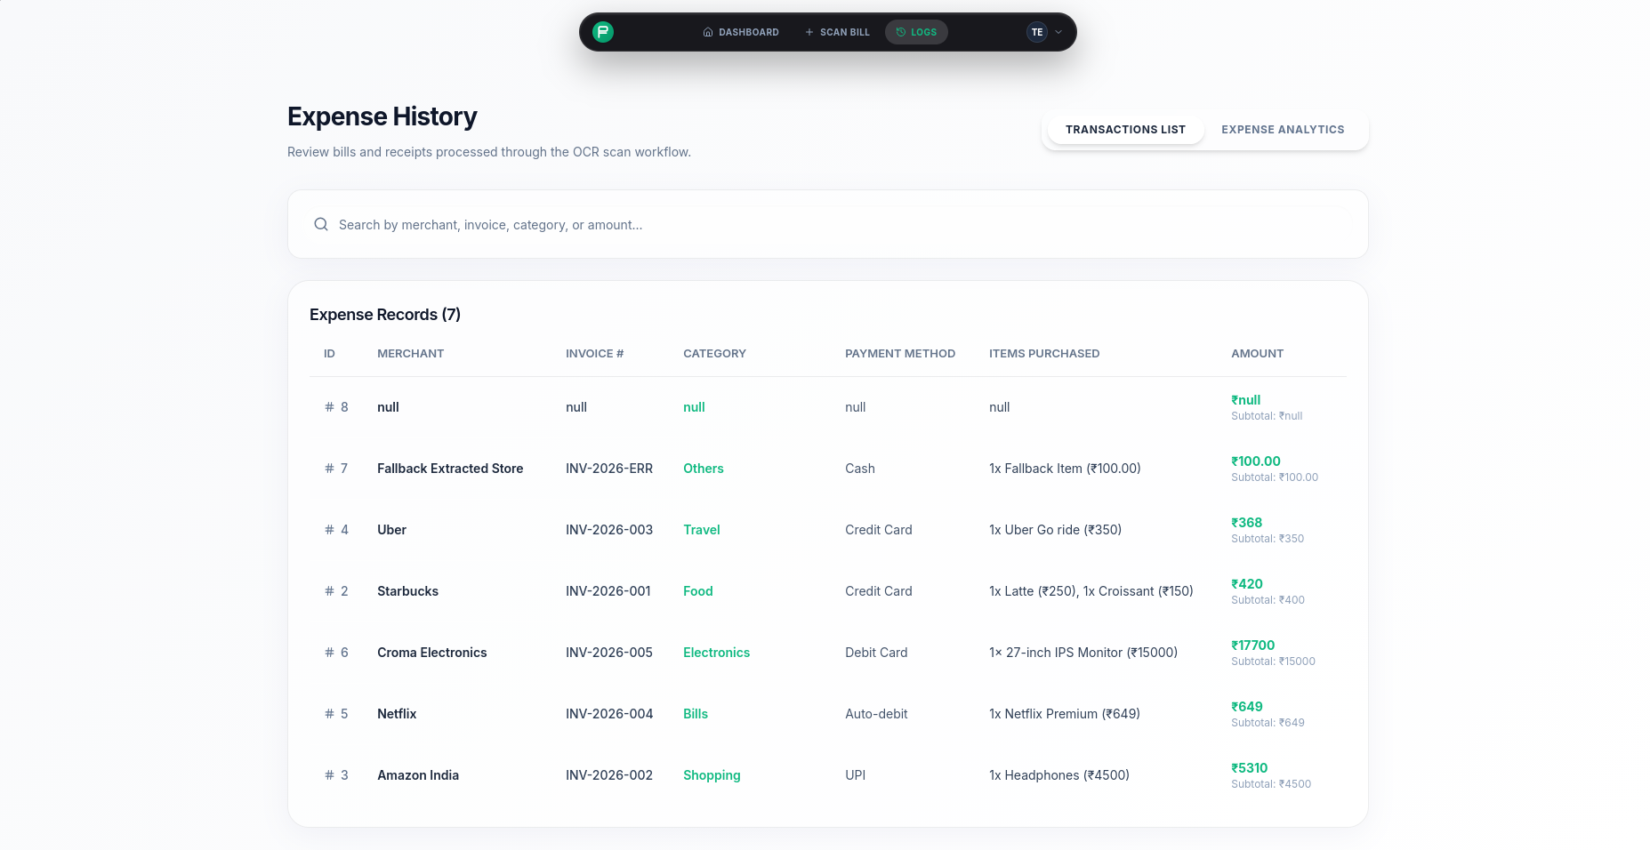Click the ₹100.00 amount
This screenshot has width=1650, height=850.
click(x=1256, y=461)
